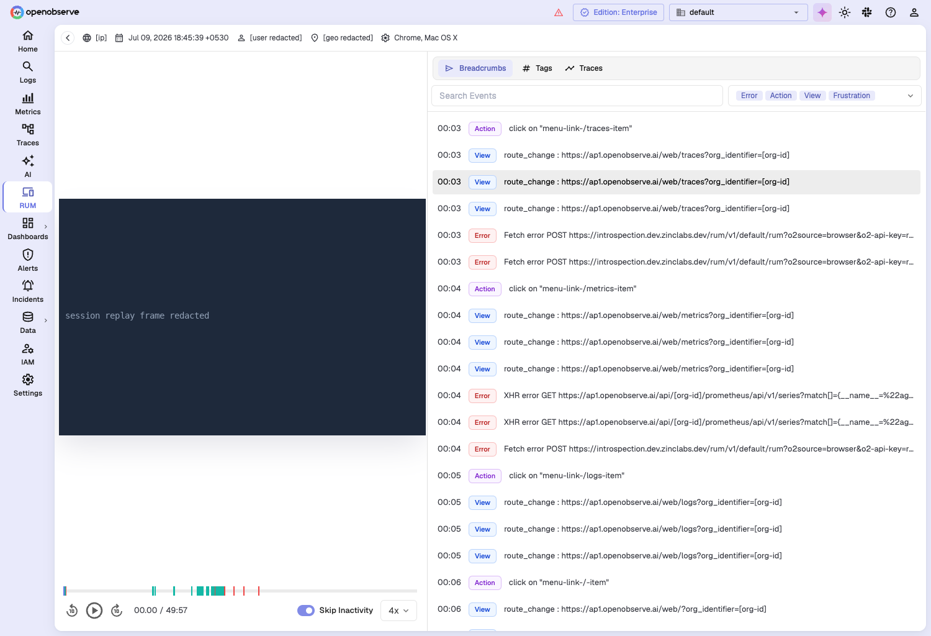This screenshot has width=931, height=636.
Task: Click the View filter chip
Action: (x=812, y=96)
